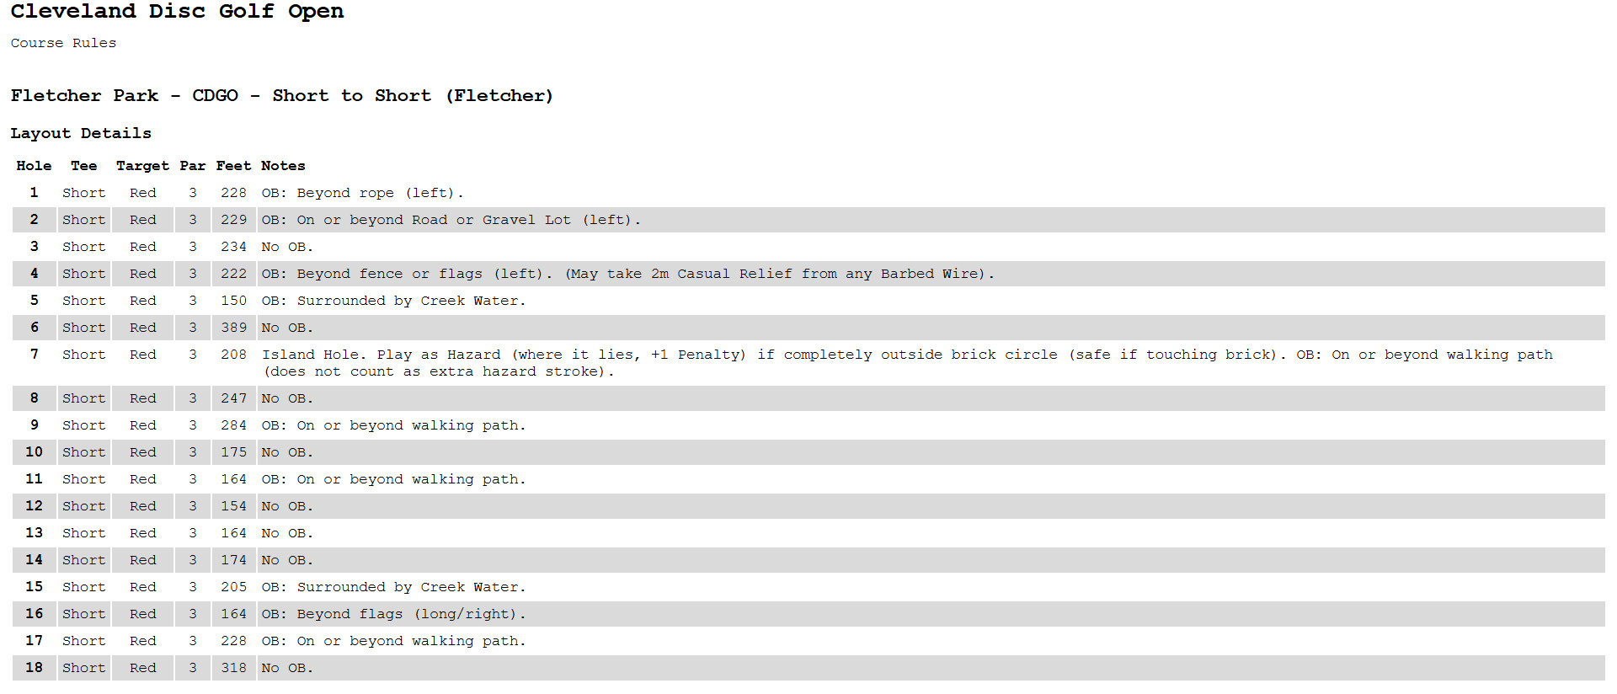Image resolution: width=1617 pixels, height=694 pixels.
Task: Click the Hole column header
Action: [x=34, y=166]
